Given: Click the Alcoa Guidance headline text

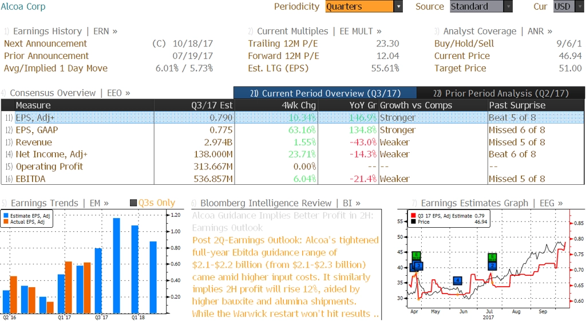Looking at the screenshot, I should click(x=283, y=221).
